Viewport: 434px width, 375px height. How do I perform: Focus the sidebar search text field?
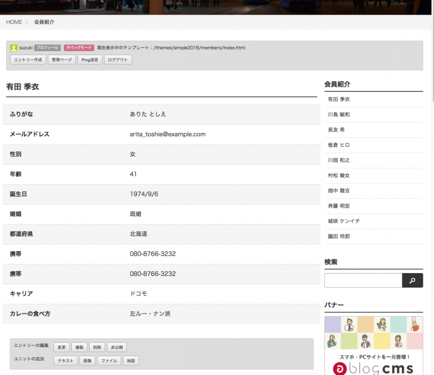[363, 280]
